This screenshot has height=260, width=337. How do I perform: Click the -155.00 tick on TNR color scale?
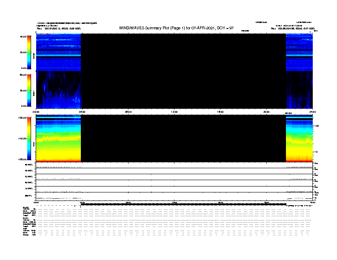[22, 159]
